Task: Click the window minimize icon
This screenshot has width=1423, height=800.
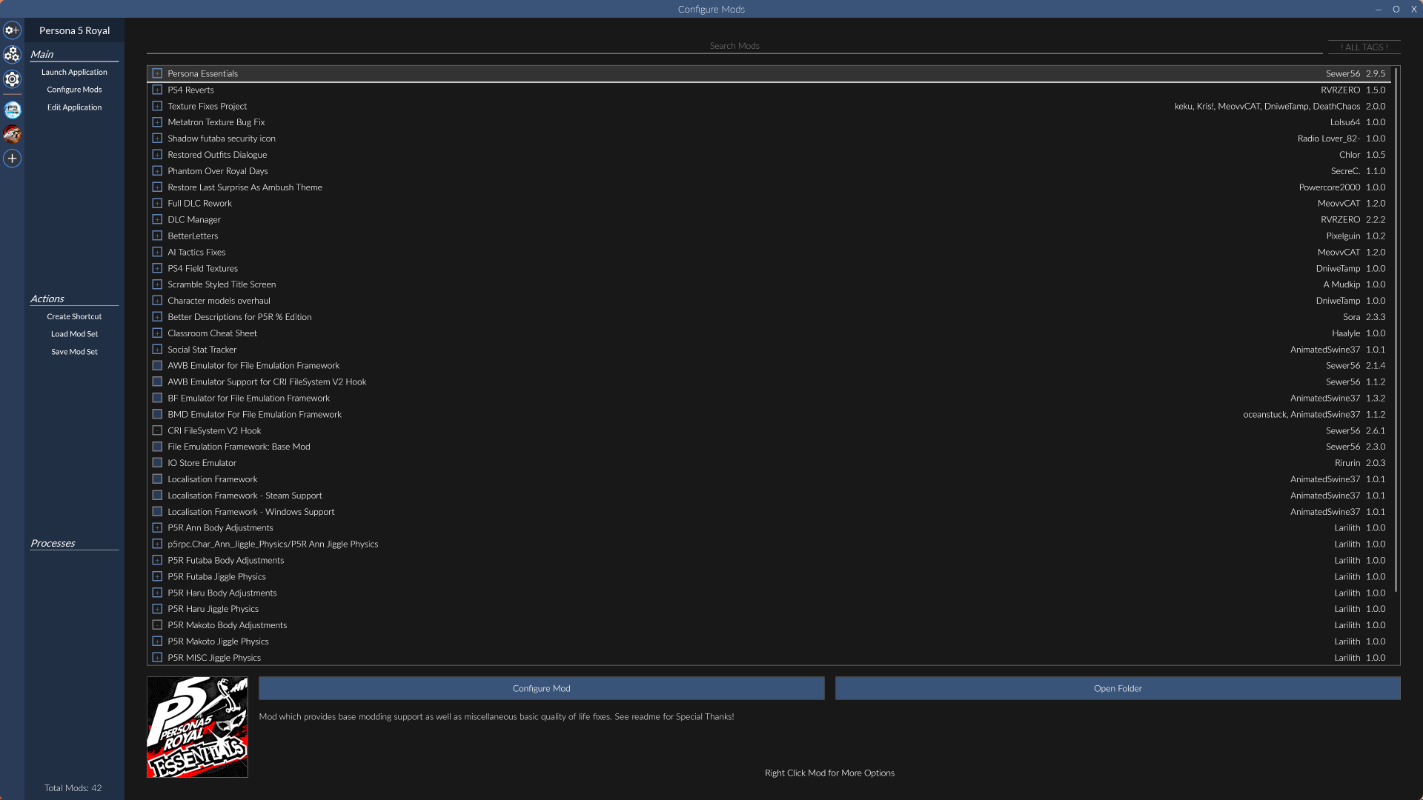Action: click(1379, 10)
